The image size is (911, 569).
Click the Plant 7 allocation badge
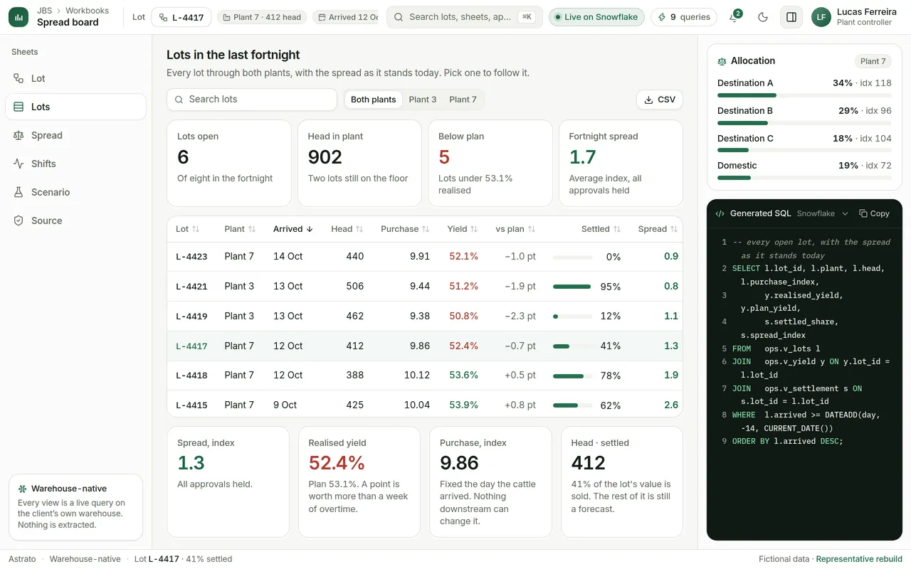873,61
